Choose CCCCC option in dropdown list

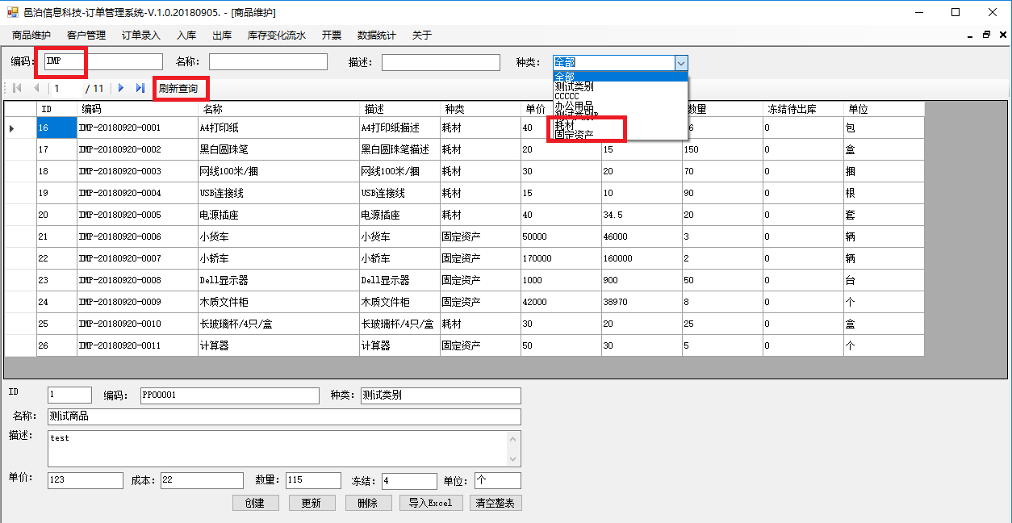coord(620,96)
